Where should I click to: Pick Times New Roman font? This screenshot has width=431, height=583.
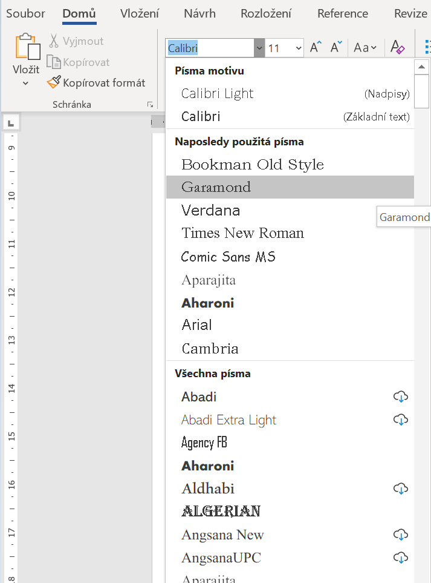pos(242,233)
